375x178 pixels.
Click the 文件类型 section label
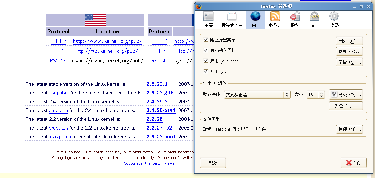point(211,119)
